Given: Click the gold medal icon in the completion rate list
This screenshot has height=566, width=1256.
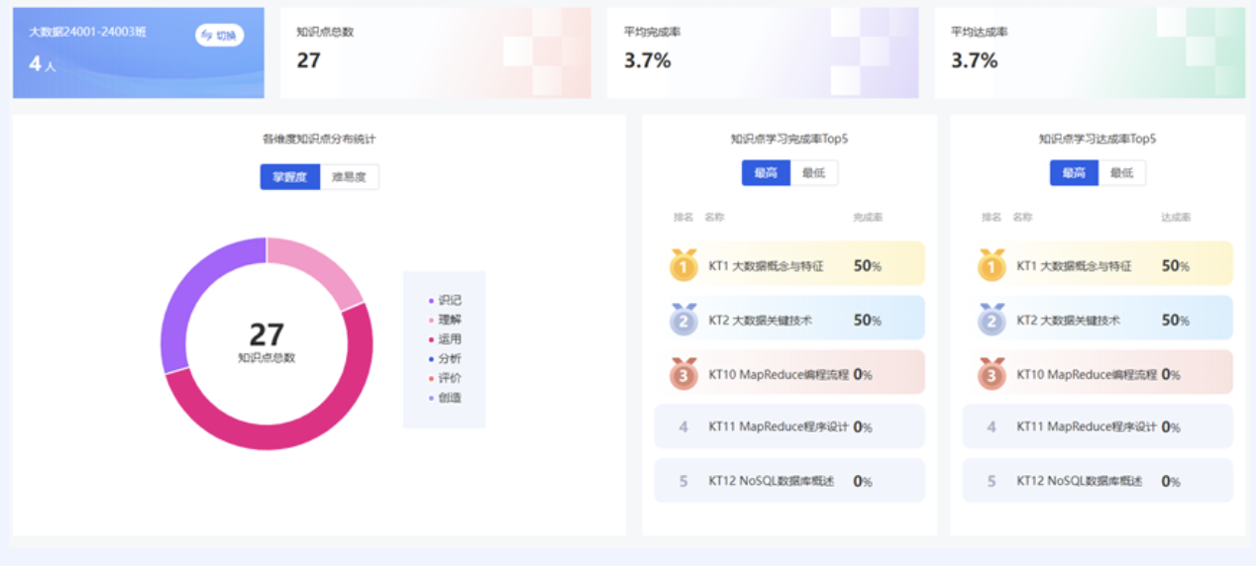Looking at the screenshot, I should pos(683,264).
